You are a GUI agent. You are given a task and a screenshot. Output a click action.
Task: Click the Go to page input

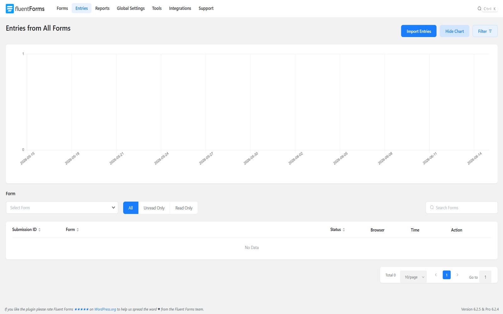click(485, 277)
